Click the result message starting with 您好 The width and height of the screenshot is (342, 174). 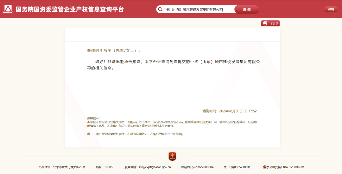click(174, 65)
